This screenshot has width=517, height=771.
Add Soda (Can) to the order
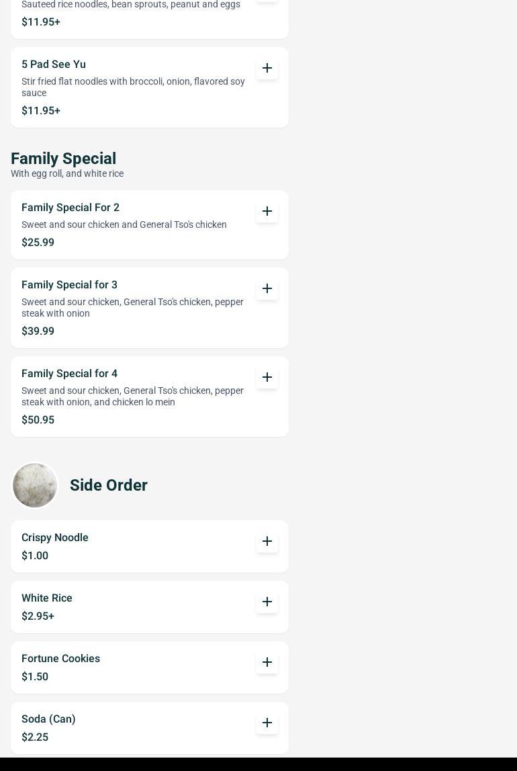pyautogui.click(x=267, y=723)
